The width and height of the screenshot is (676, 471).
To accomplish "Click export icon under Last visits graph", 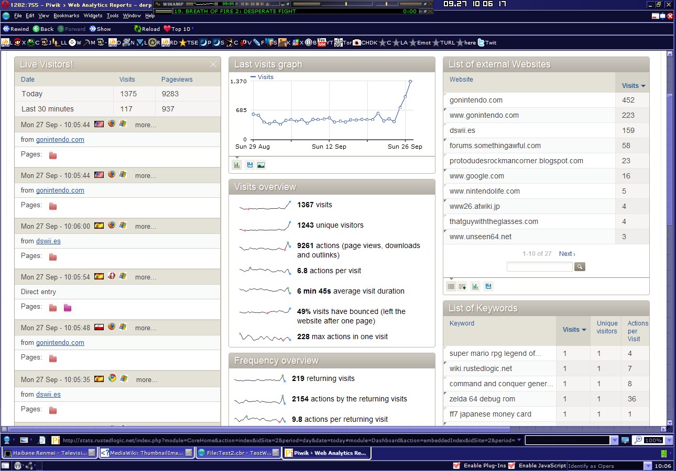I will pyautogui.click(x=249, y=165).
